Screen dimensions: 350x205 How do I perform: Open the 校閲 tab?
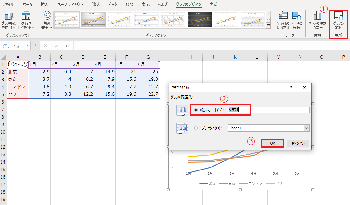[x=129, y=4]
